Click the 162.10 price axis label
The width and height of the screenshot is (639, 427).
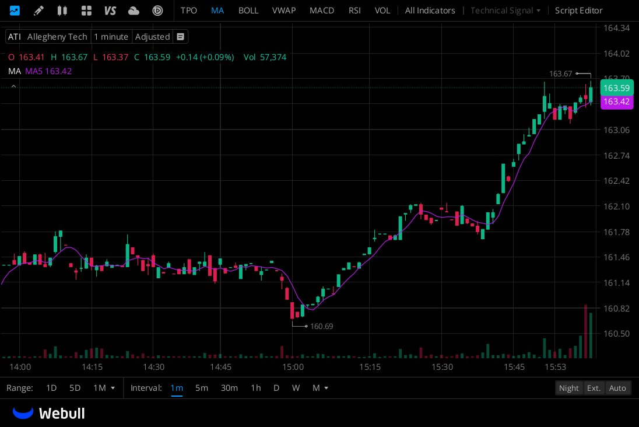point(617,206)
